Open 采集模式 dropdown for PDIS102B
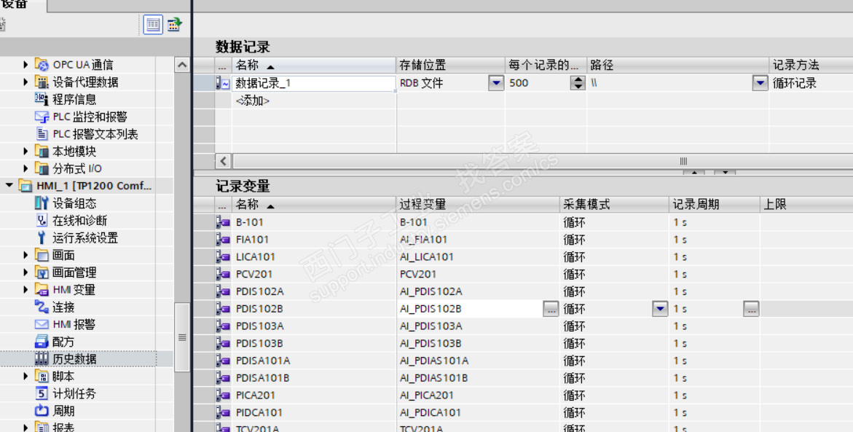The width and height of the screenshot is (853, 432). pyautogui.click(x=660, y=309)
